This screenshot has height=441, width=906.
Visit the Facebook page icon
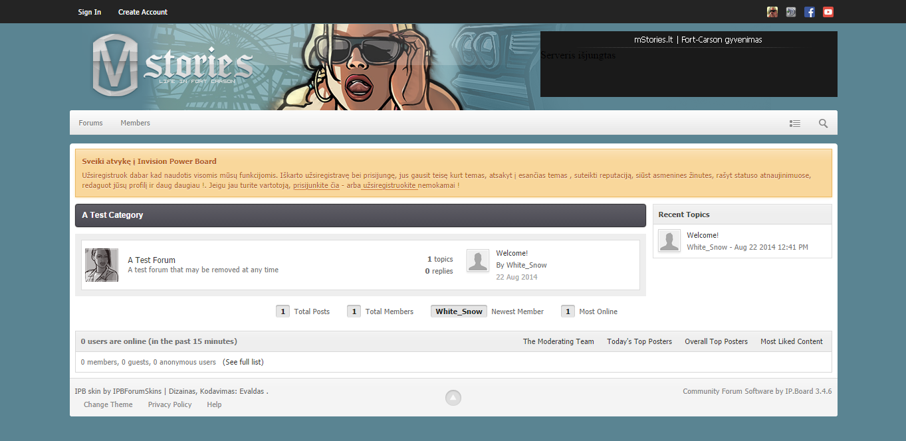[x=810, y=12]
